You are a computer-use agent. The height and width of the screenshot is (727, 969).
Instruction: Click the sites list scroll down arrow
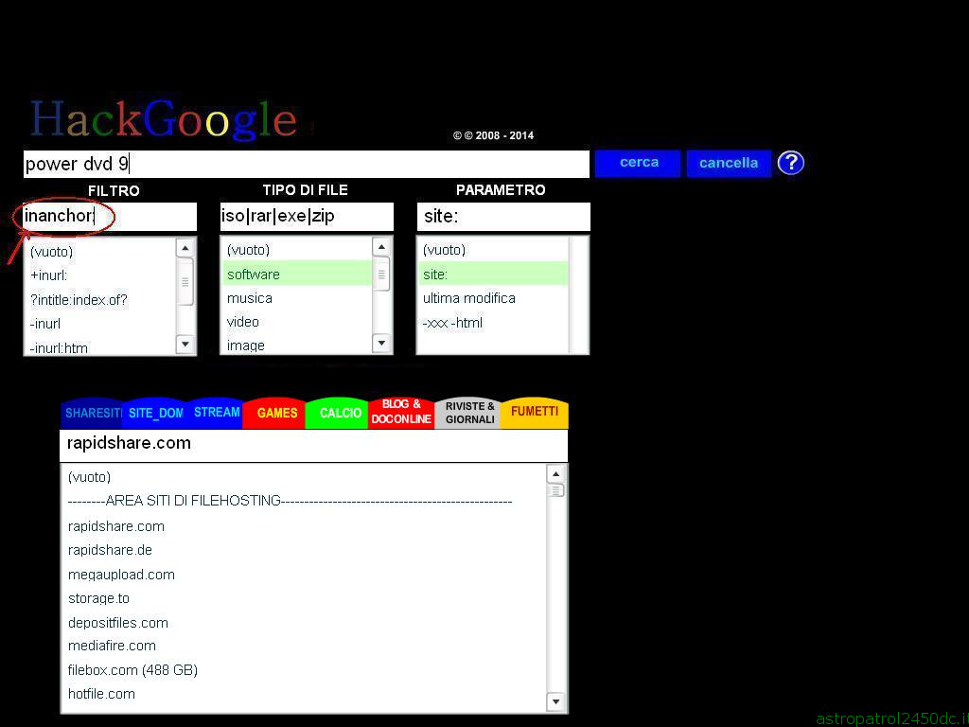tap(555, 701)
